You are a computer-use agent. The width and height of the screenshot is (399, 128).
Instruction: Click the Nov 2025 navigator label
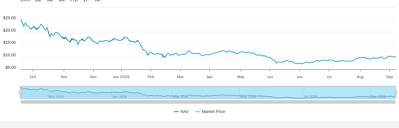pos(56,97)
